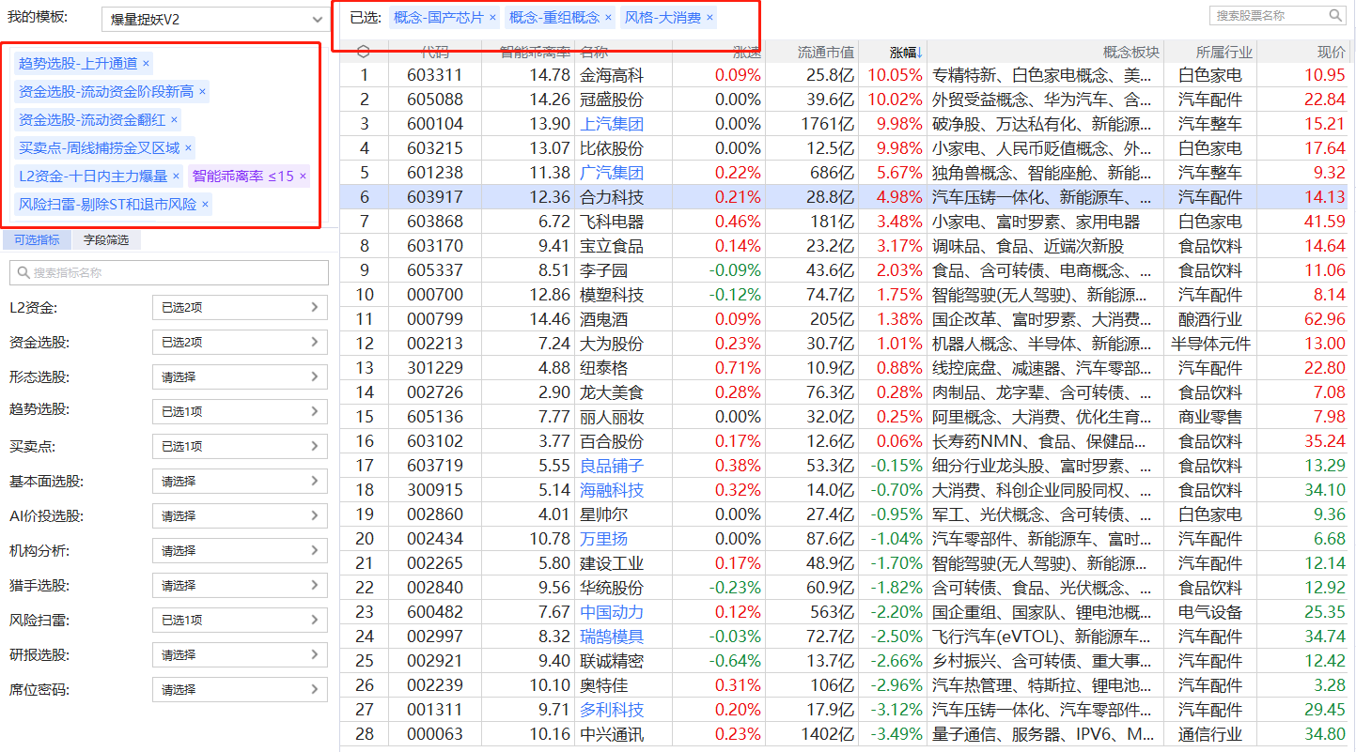Screen dimensions: 1356x752
Task: Expand the AI价投选股 indicator selector
Action: coord(240,515)
